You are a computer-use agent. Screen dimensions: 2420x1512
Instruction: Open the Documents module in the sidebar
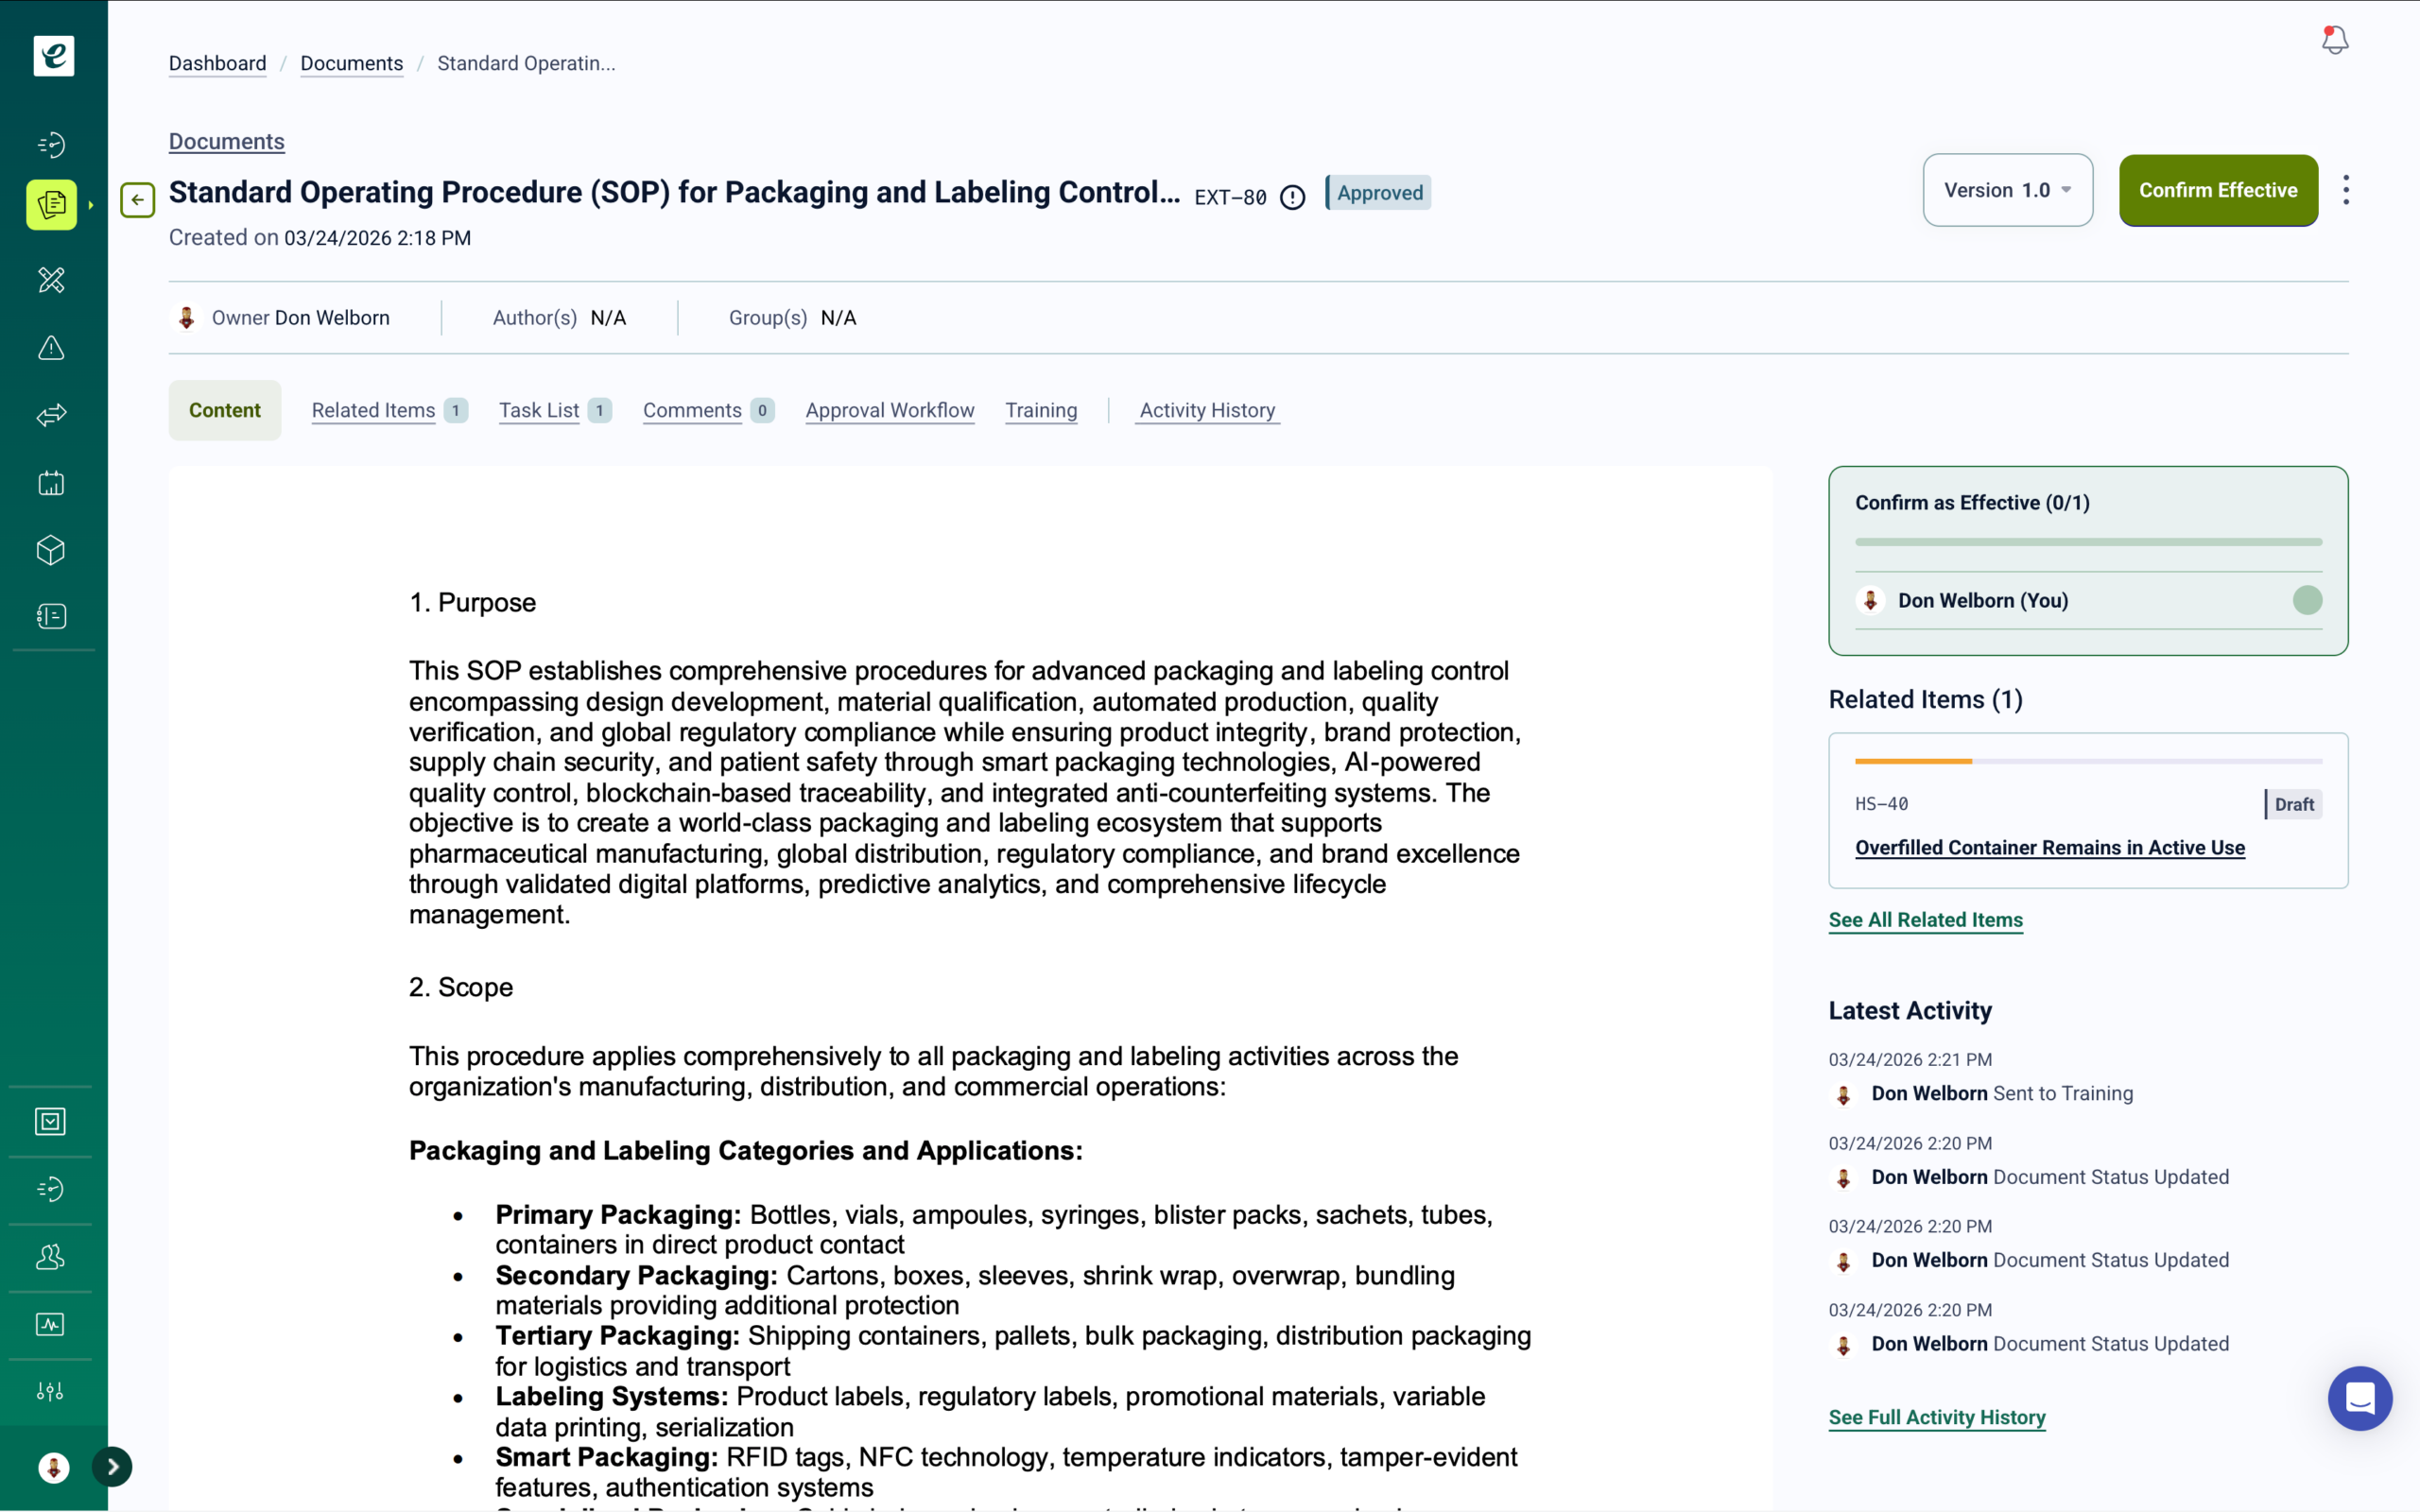pos(51,205)
